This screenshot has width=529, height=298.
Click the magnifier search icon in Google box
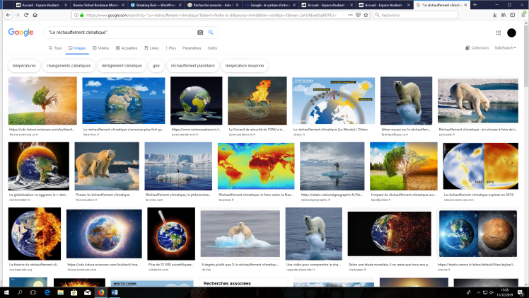[x=211, y=33]
